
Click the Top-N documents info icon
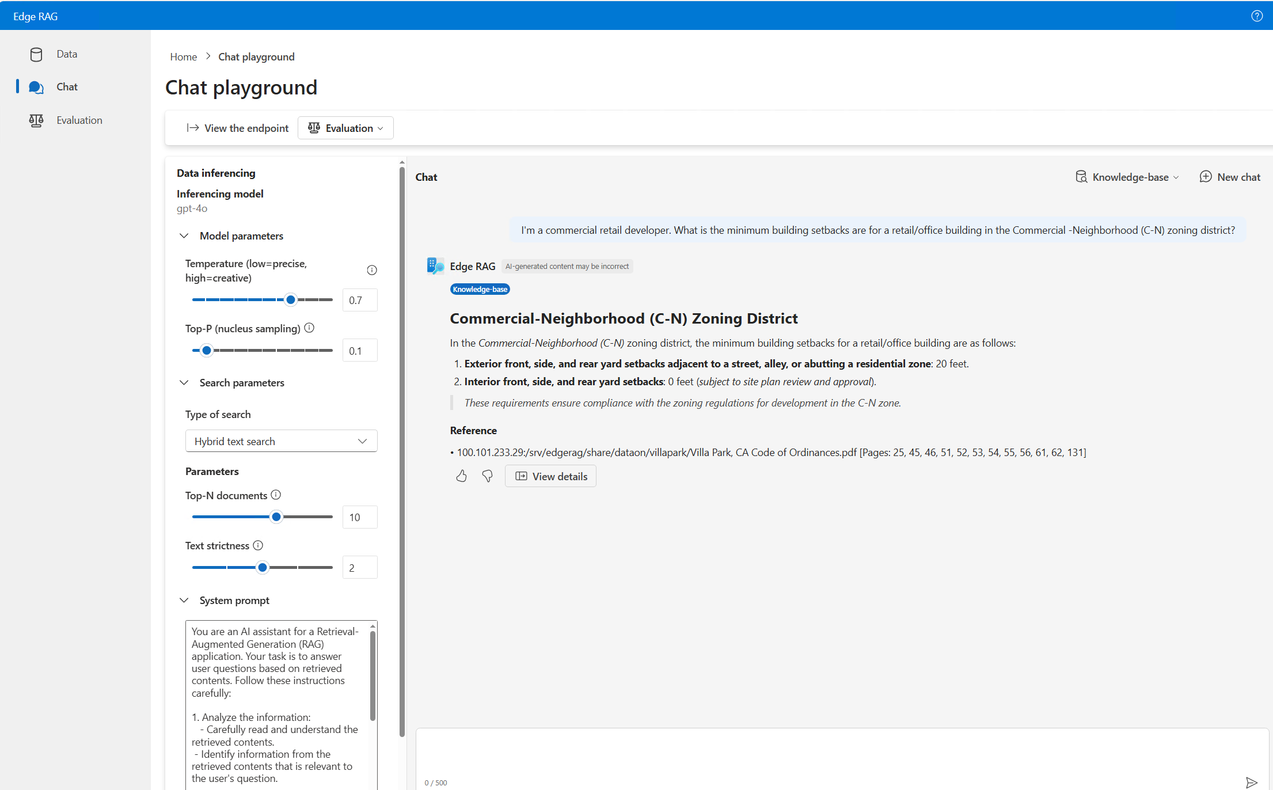(x=276, y=495)
